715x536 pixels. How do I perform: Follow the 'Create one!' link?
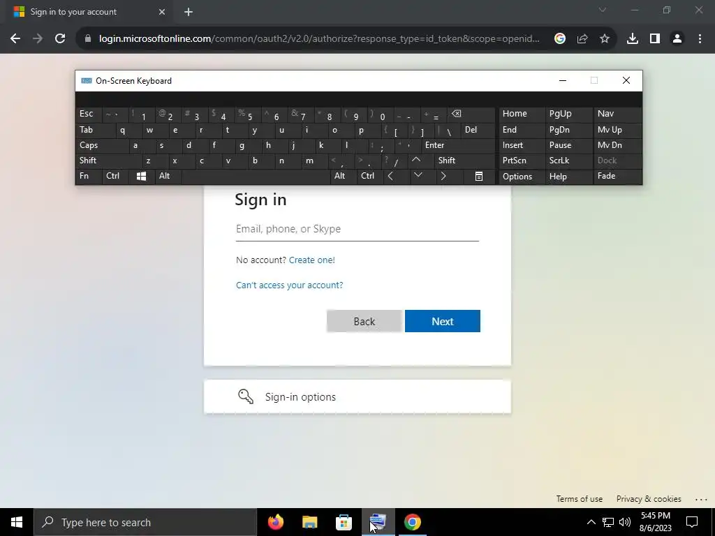point(312,260)
